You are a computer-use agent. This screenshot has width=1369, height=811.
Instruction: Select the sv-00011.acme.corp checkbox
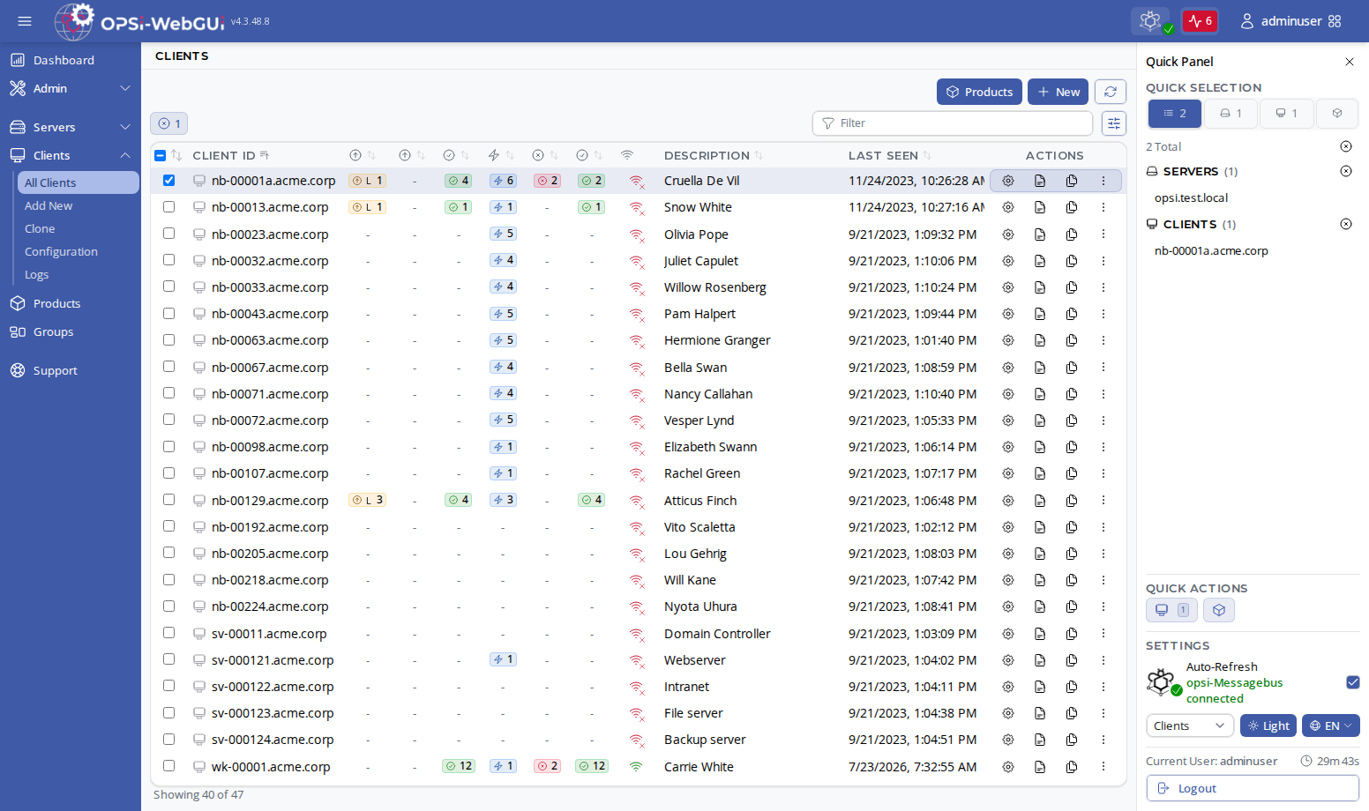point(168,633)
